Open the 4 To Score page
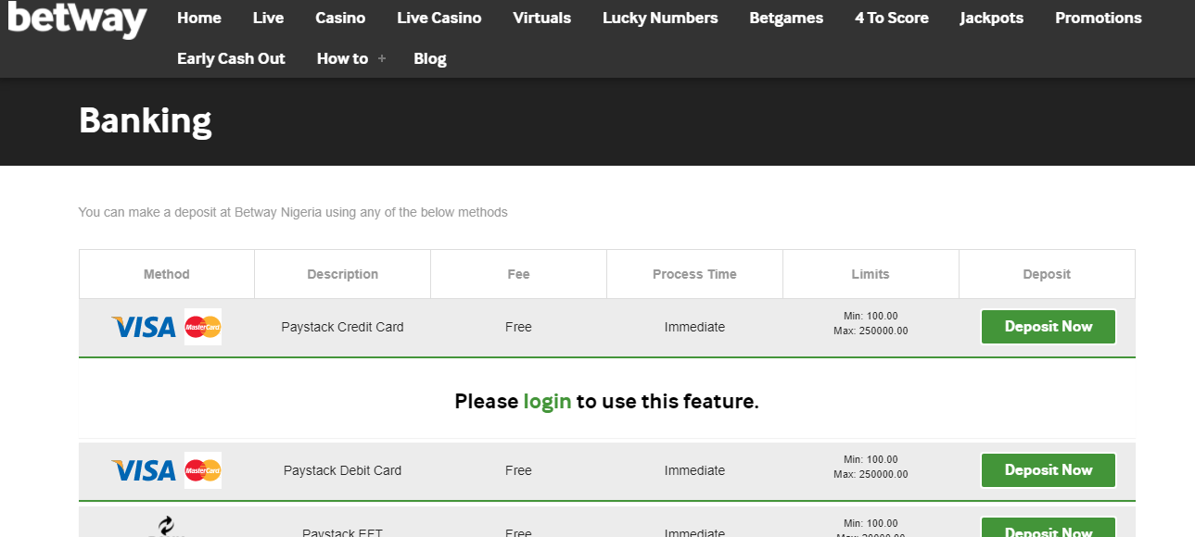 point(892,18)
